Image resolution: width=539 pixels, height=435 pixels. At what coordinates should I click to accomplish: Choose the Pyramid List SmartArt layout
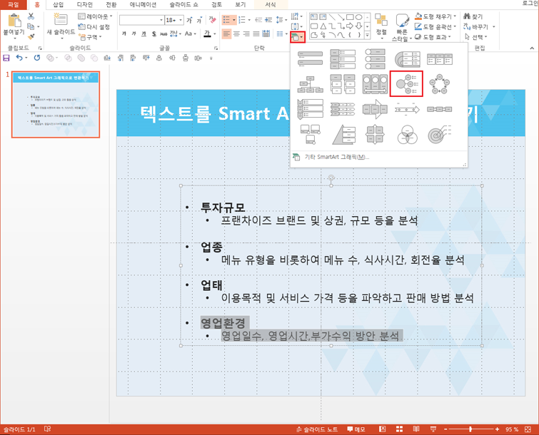[x=343, y=135]
